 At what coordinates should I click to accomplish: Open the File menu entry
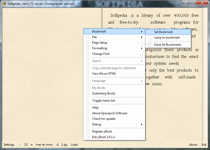pyautogui.click(x=114, y=37)
